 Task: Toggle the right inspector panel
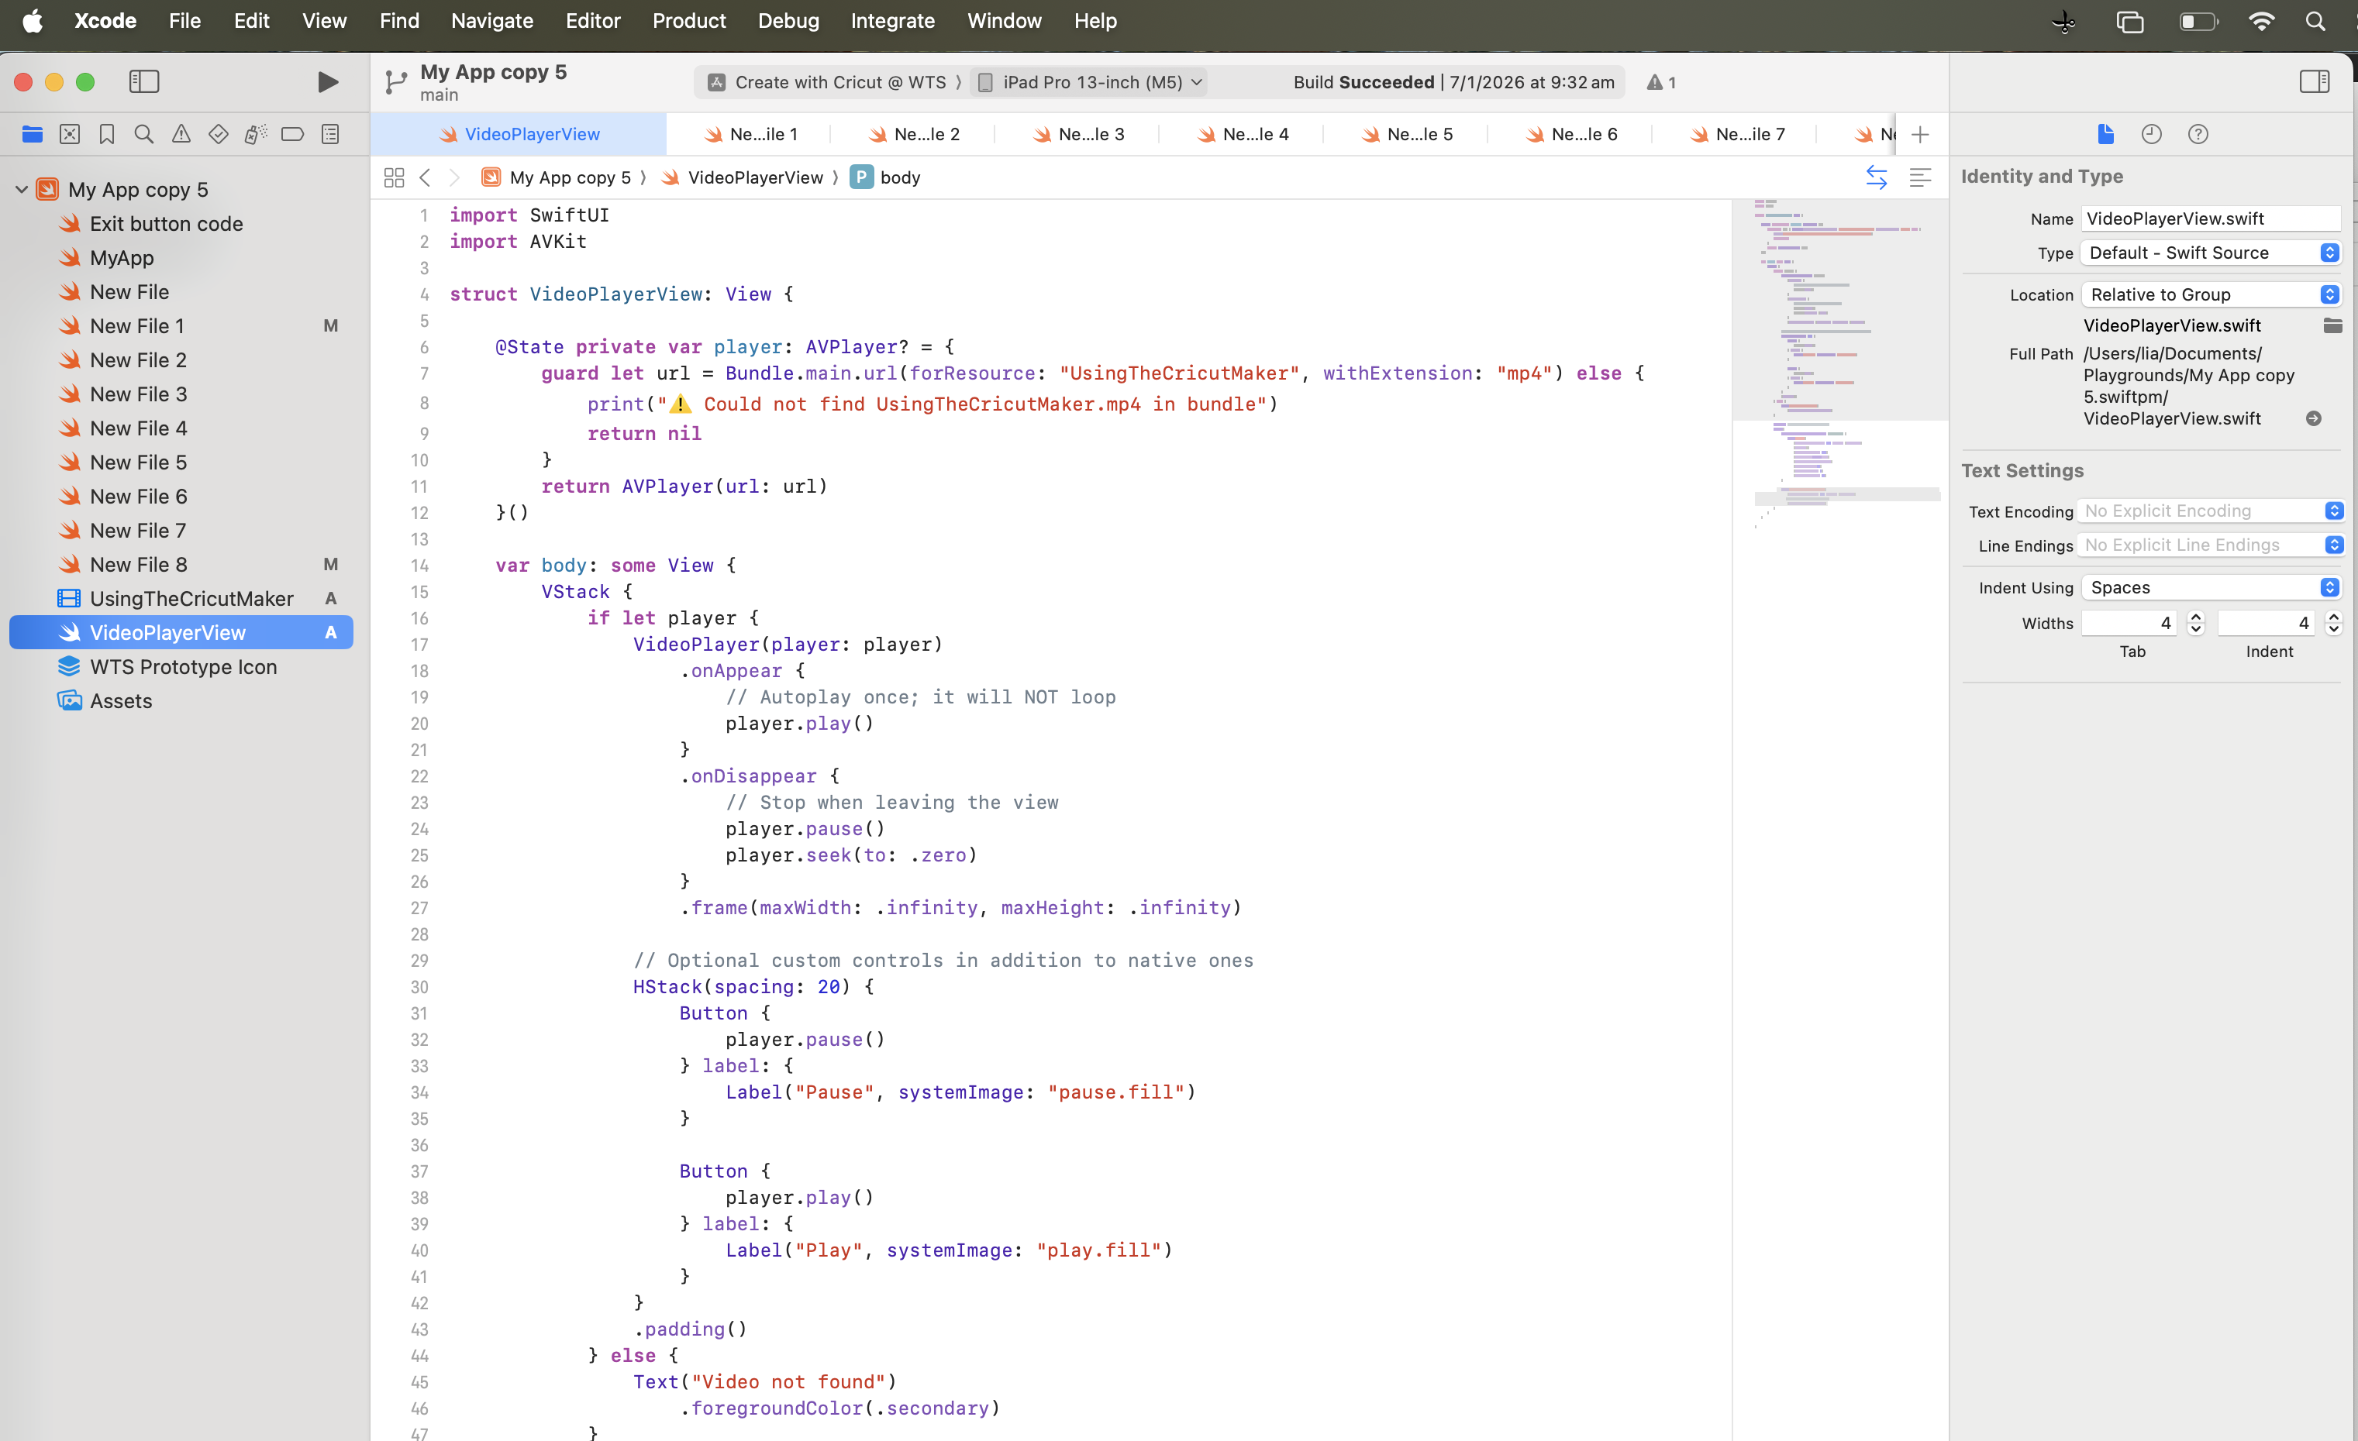click(2313, 82)
